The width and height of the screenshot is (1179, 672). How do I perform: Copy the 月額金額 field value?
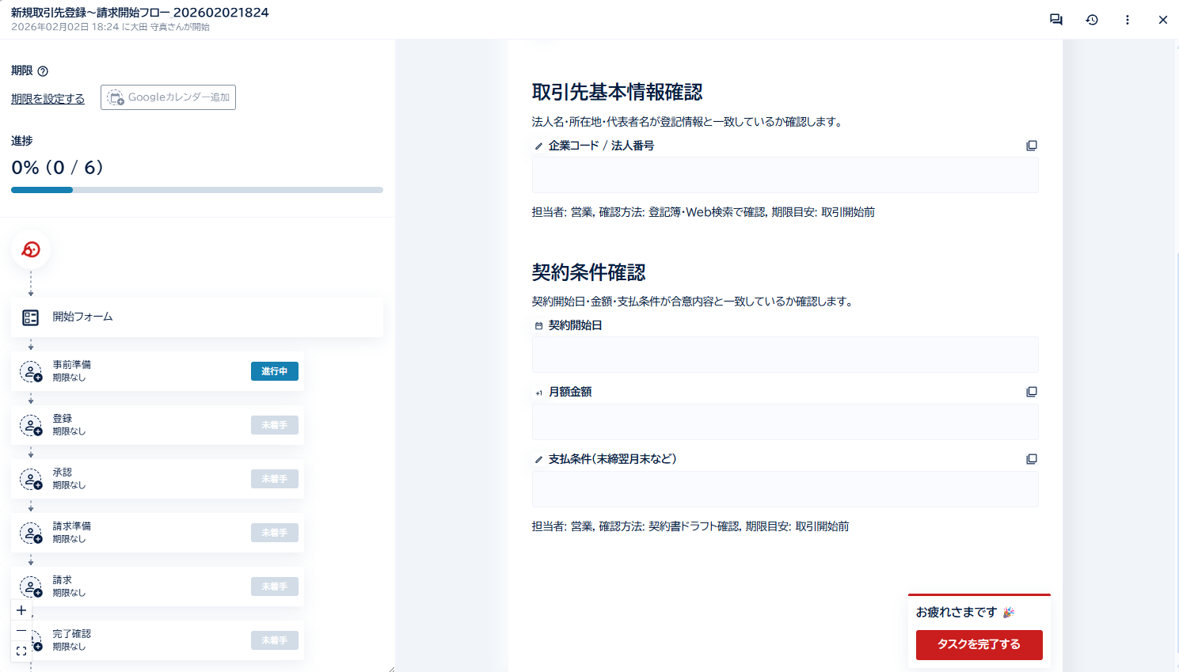pos(1031,392)
